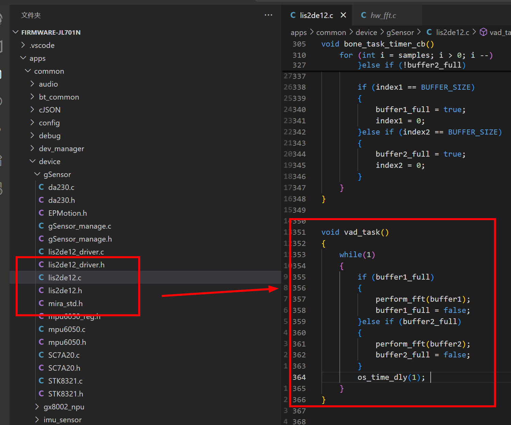
Task: Click 'while(1)' on line 353
Action: pyautogui.click(x=357, y=255)
